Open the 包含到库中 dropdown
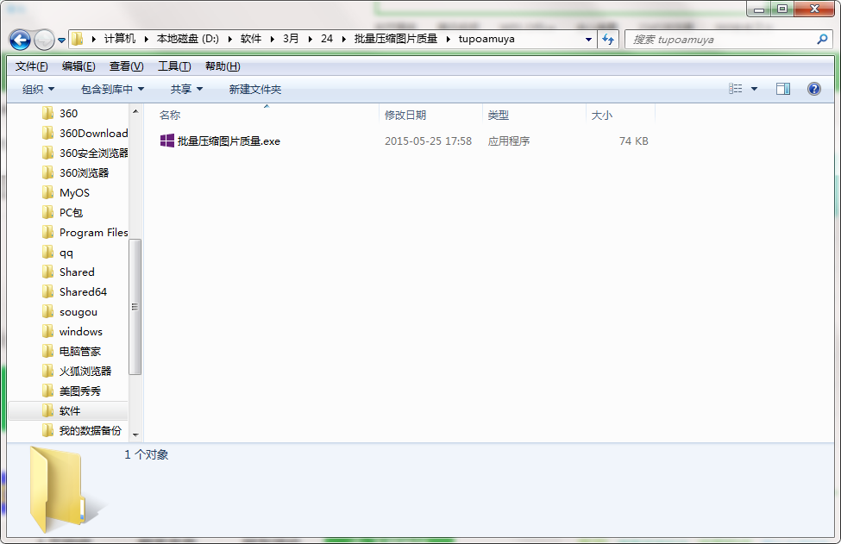841x544 pixels. click(x=112, y=89)
